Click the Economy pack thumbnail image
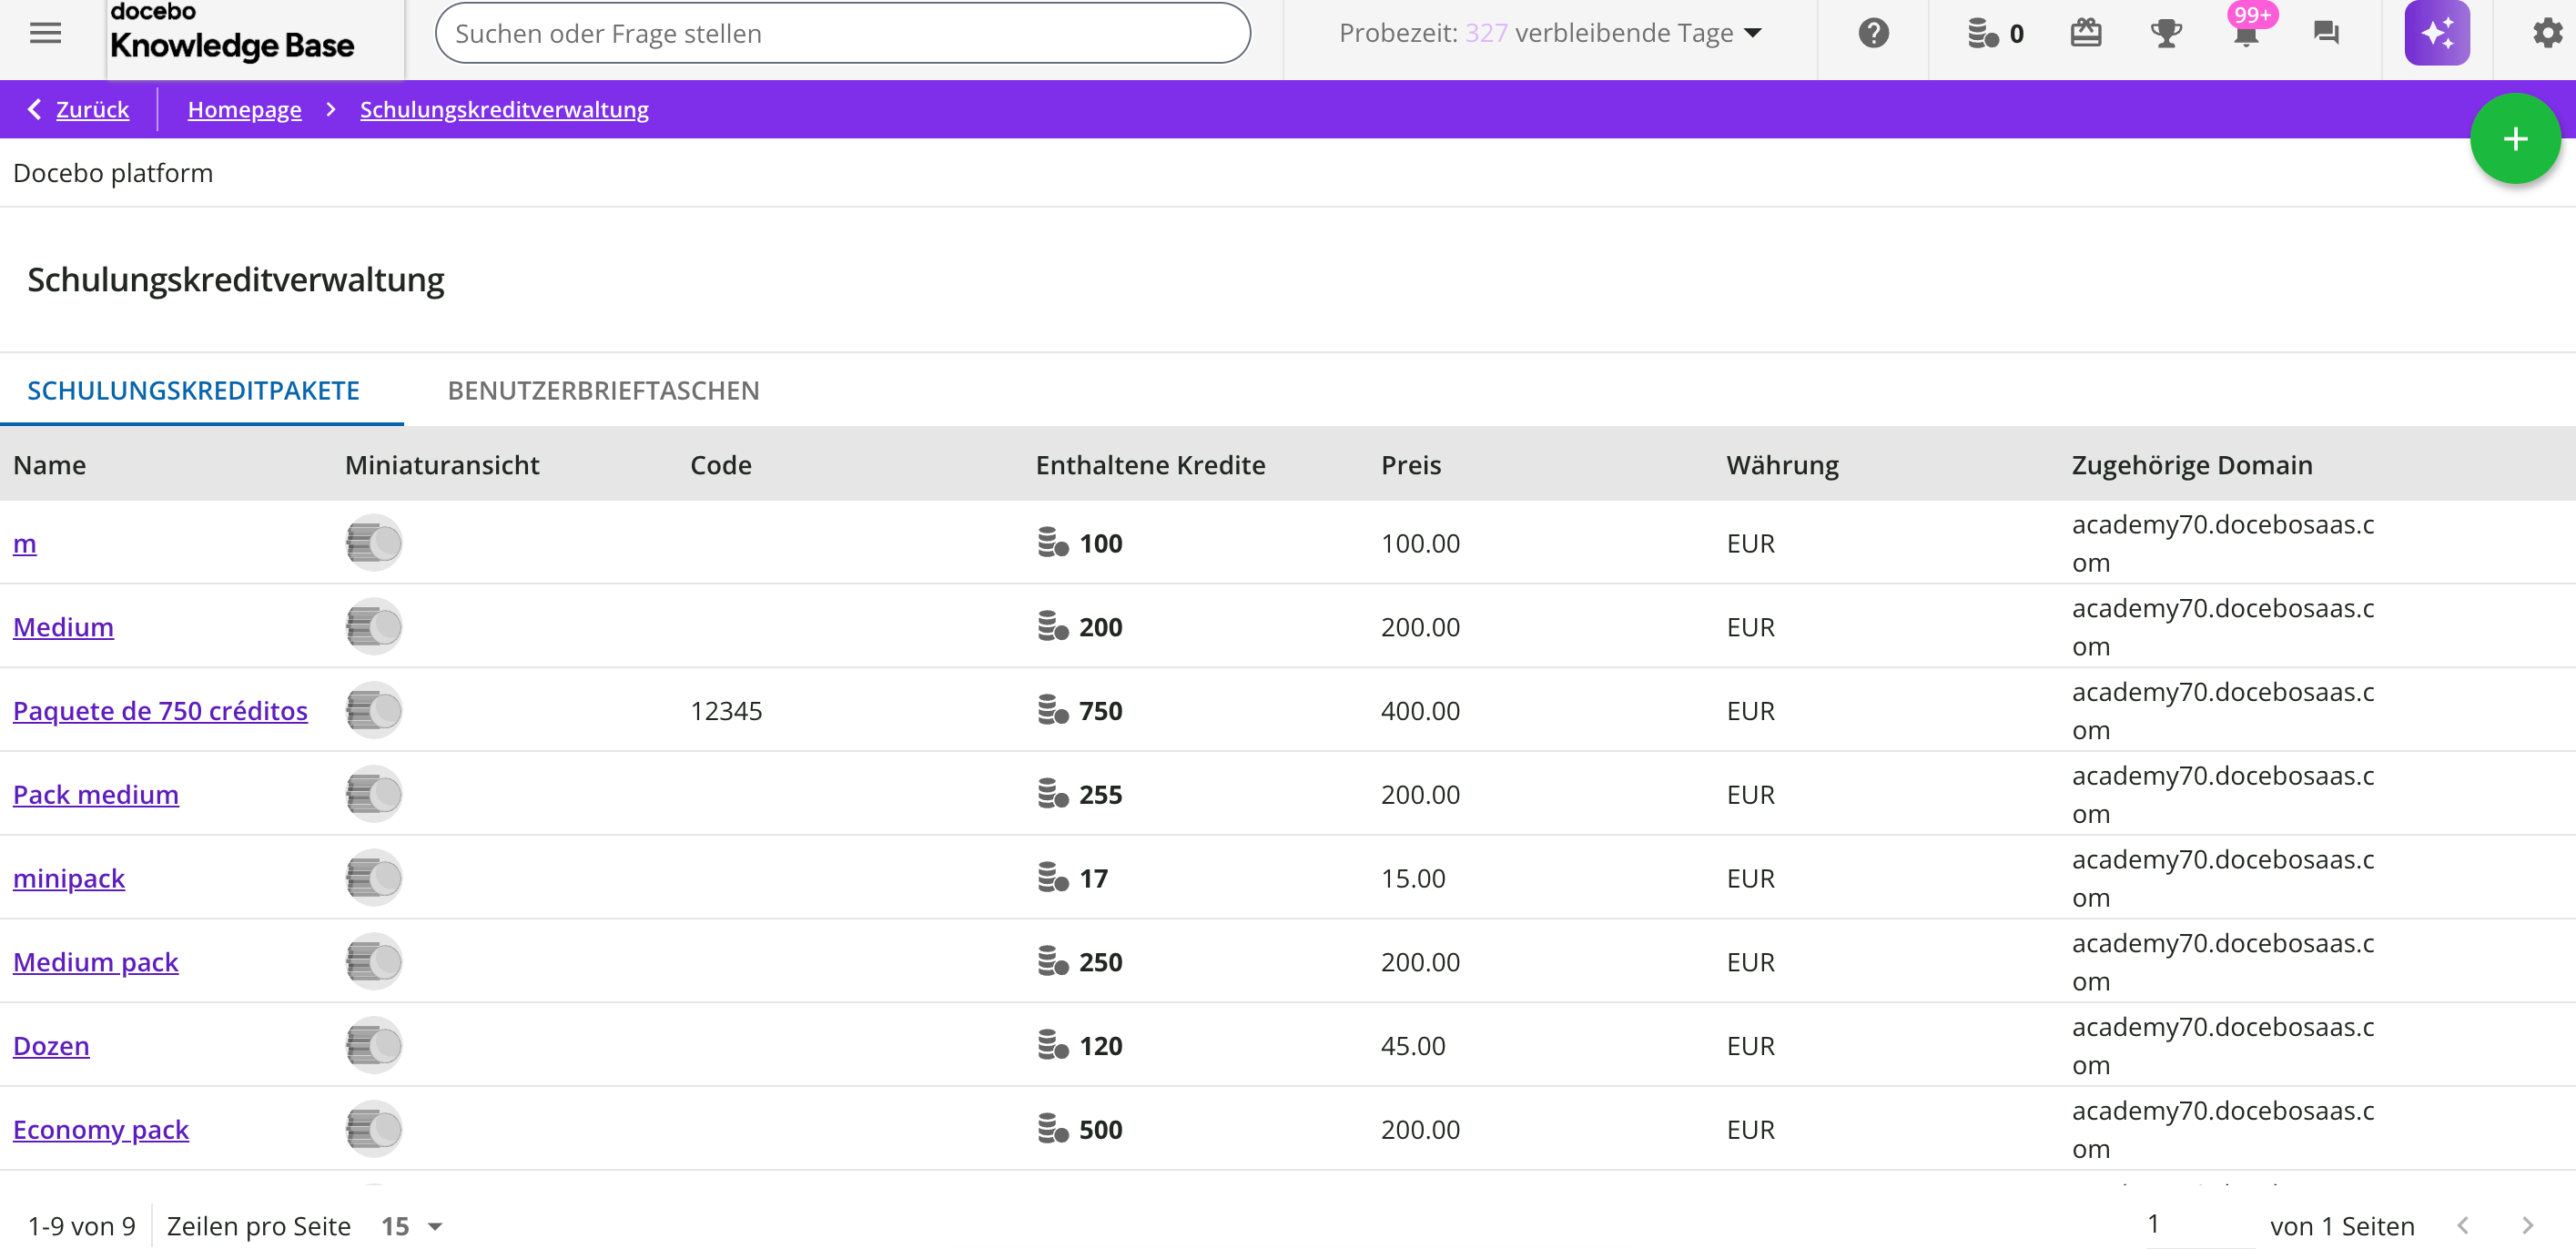This screenshot has width=2576, height=1249. pos(374,1129)
